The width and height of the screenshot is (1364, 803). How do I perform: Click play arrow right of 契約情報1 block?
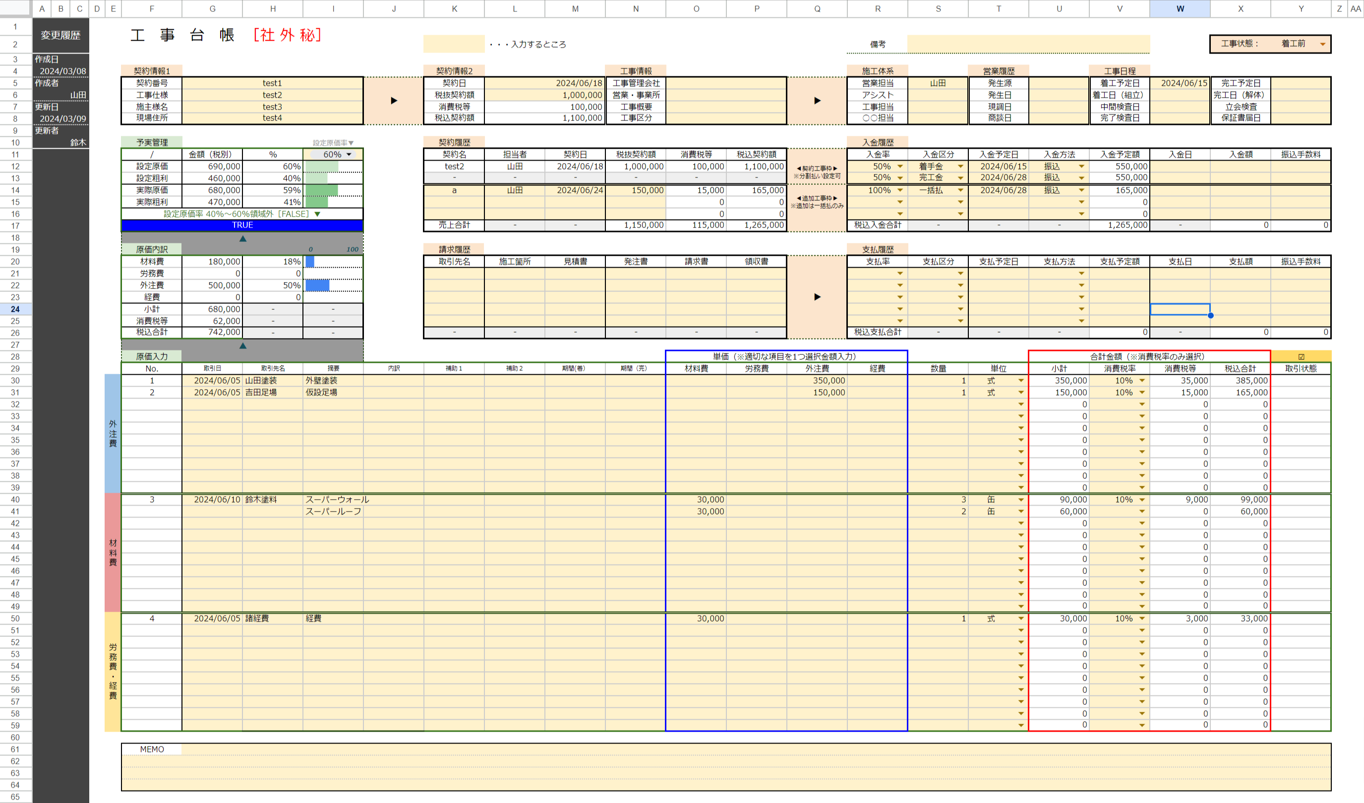pyautogui.click(x=394, y=101)
